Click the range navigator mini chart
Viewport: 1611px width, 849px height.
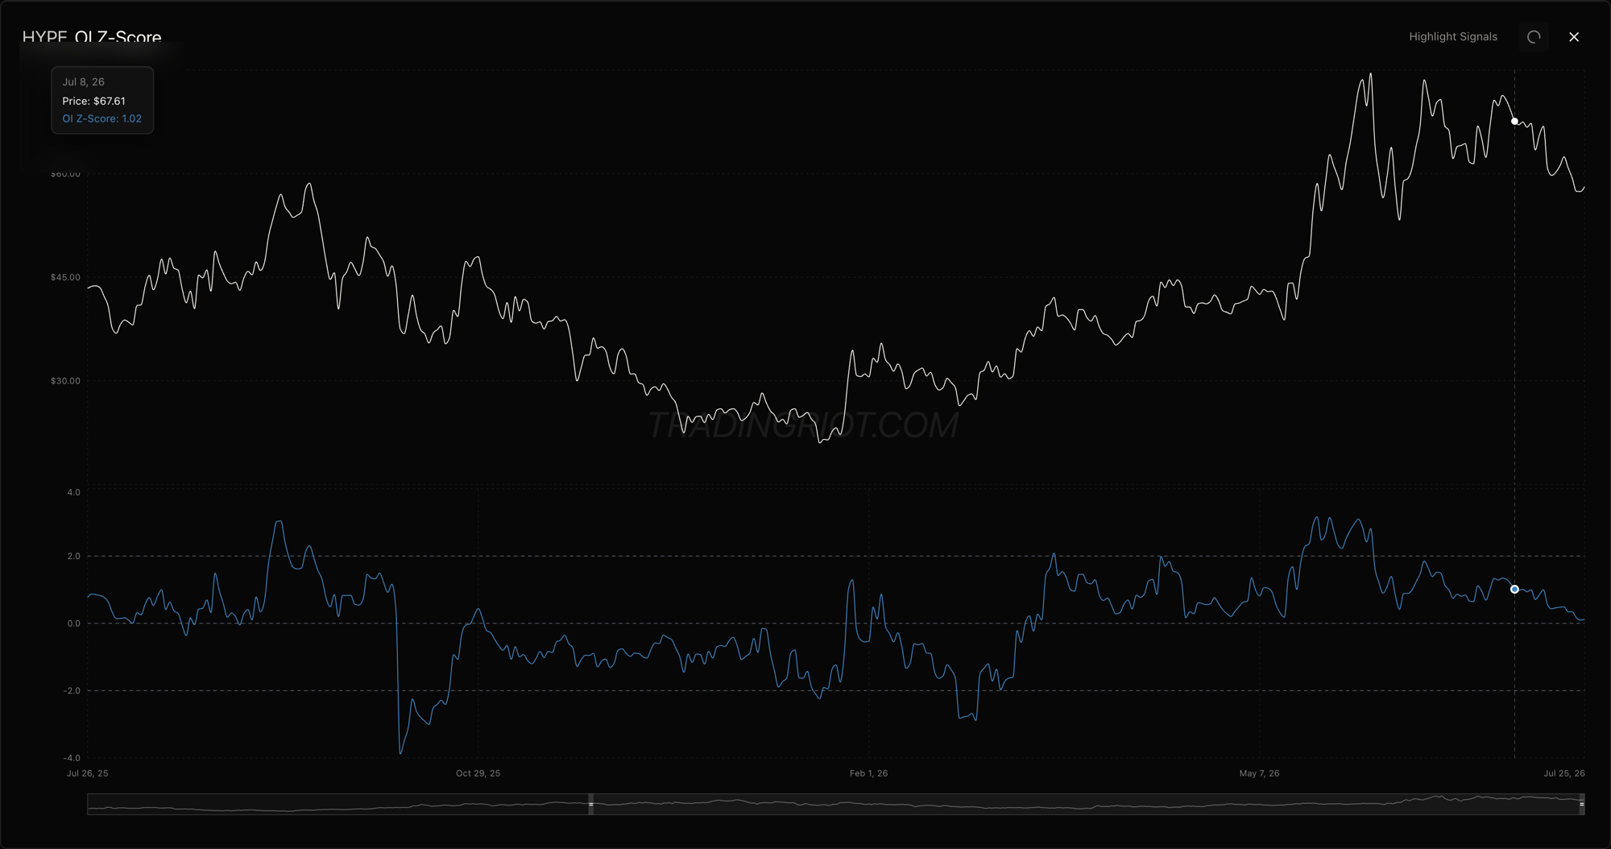tap(836, 804)
